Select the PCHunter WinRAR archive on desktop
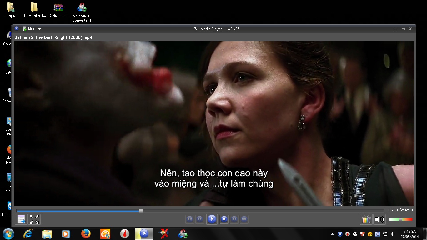 pyautogui.click(x=58, y=10)
